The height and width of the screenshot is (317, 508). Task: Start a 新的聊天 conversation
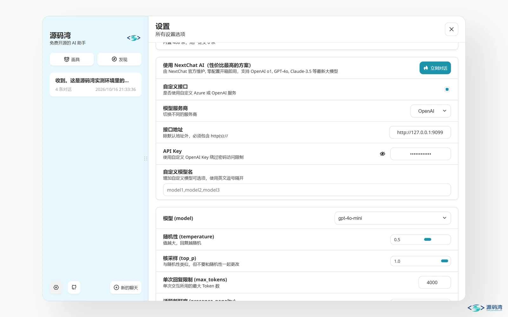126,288
